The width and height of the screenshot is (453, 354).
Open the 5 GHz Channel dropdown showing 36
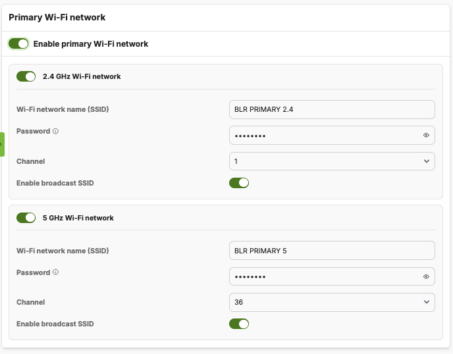[332, 302]
